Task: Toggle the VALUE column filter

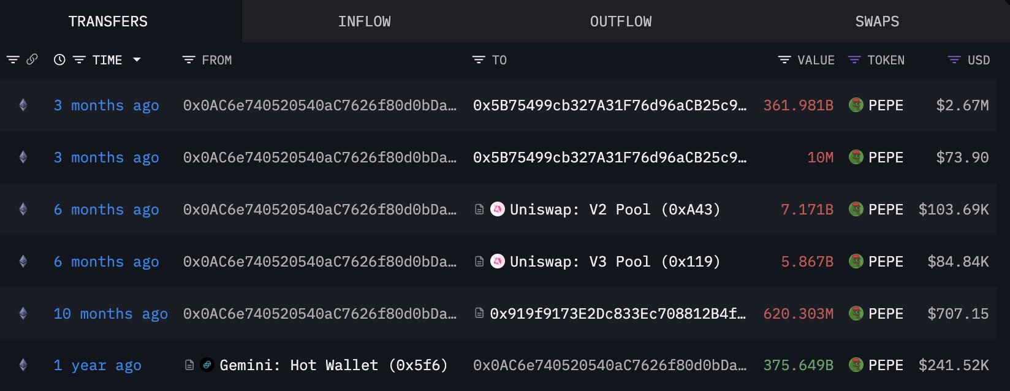Action: [784, 60]
